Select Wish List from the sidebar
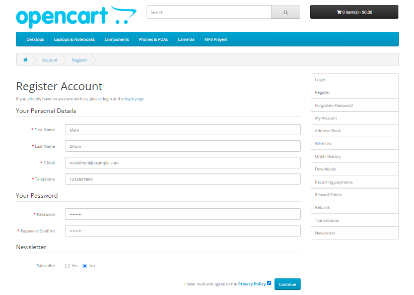This screenshot has width=414, height=295. (323, 144)
